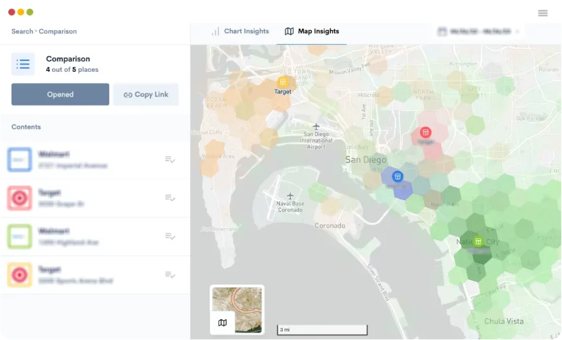Select the red-framed Target logo in Contents

tap(19, 198)
